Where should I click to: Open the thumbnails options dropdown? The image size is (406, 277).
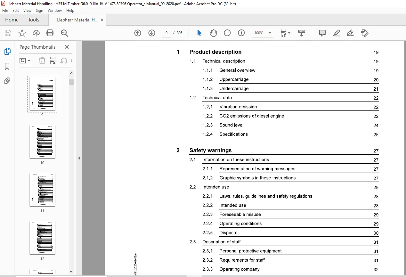click(25, 61)
